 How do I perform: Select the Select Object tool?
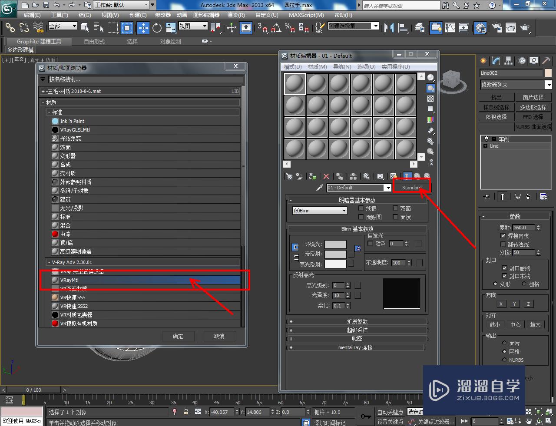(x=85, y=28)
